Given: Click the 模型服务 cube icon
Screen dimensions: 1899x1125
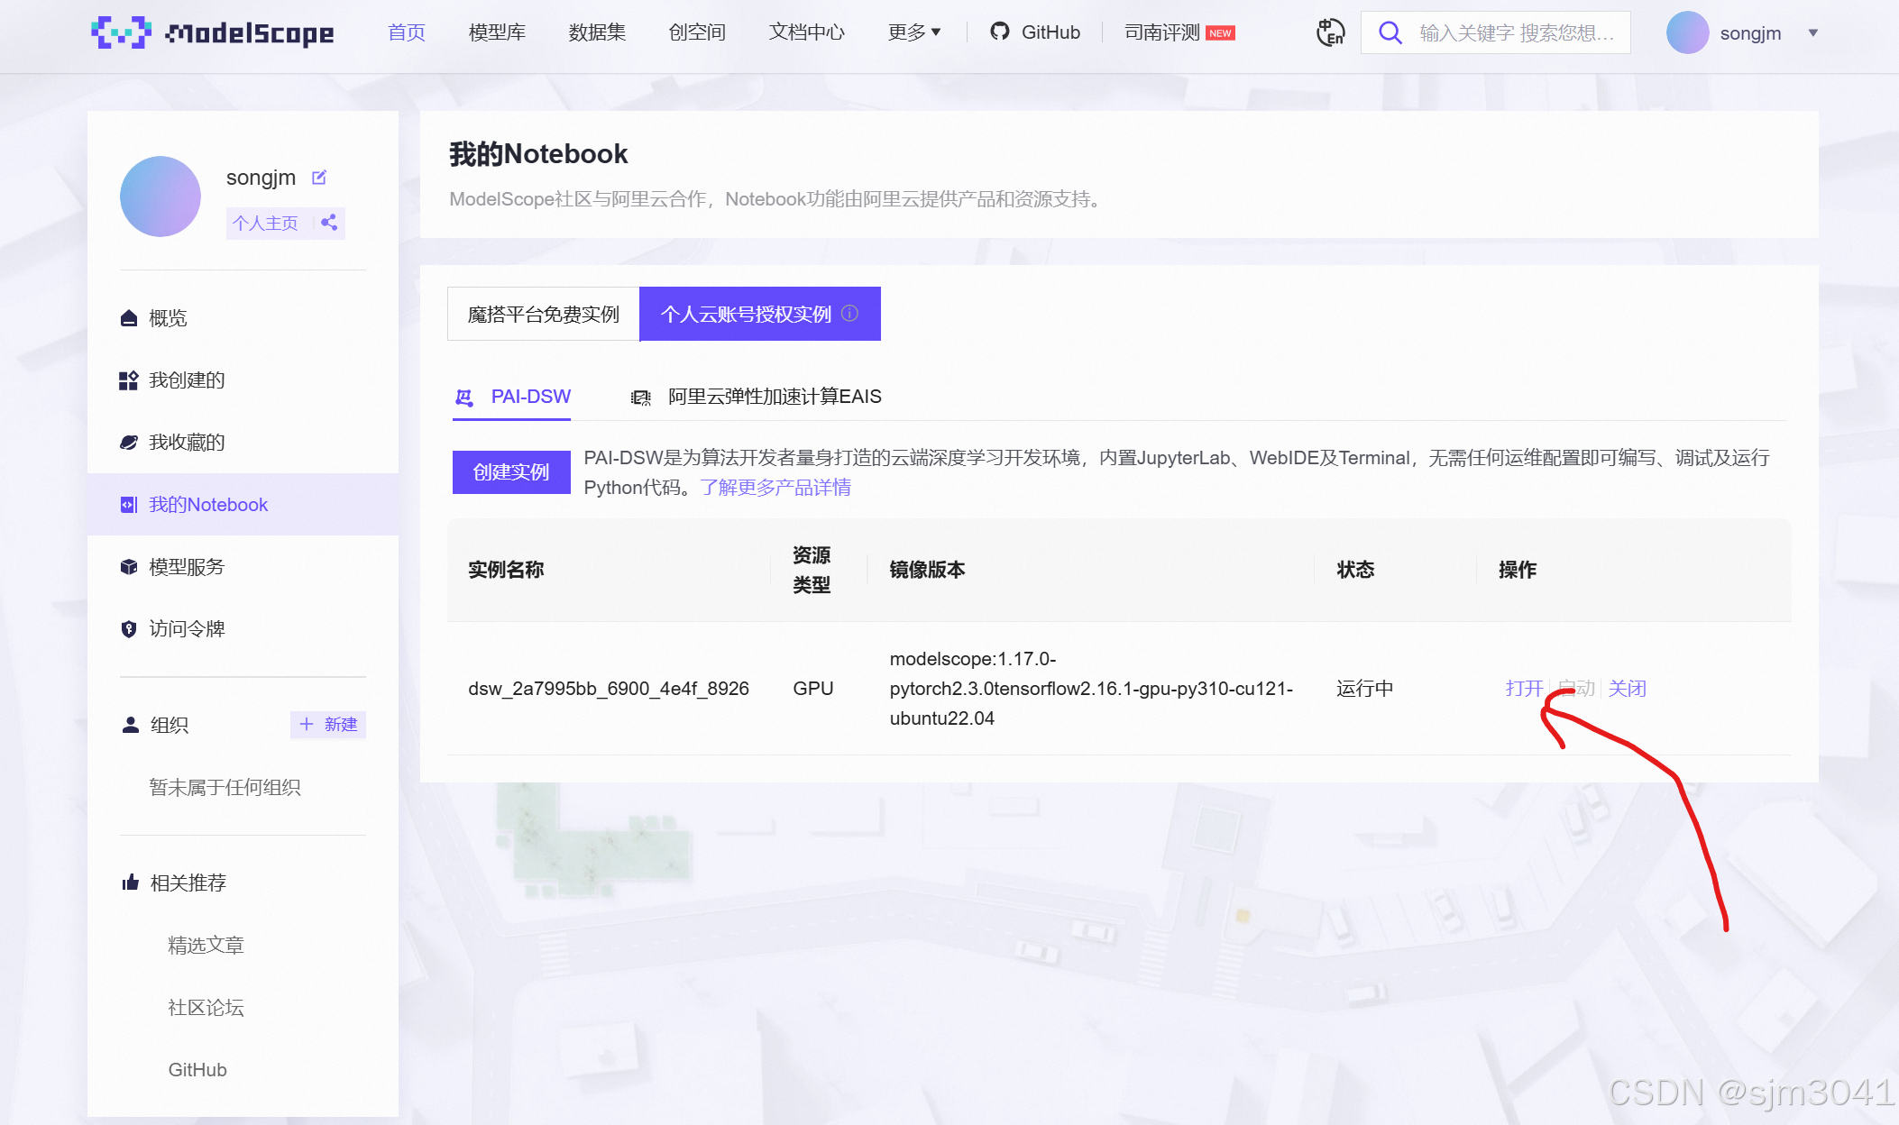Looking at the screenshot, I should coord(129,567).
